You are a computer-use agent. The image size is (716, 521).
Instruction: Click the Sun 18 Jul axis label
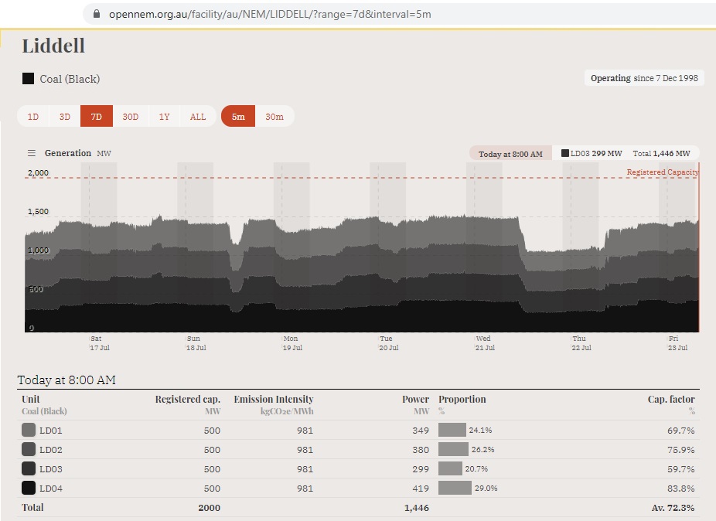(x=196, y=343)
